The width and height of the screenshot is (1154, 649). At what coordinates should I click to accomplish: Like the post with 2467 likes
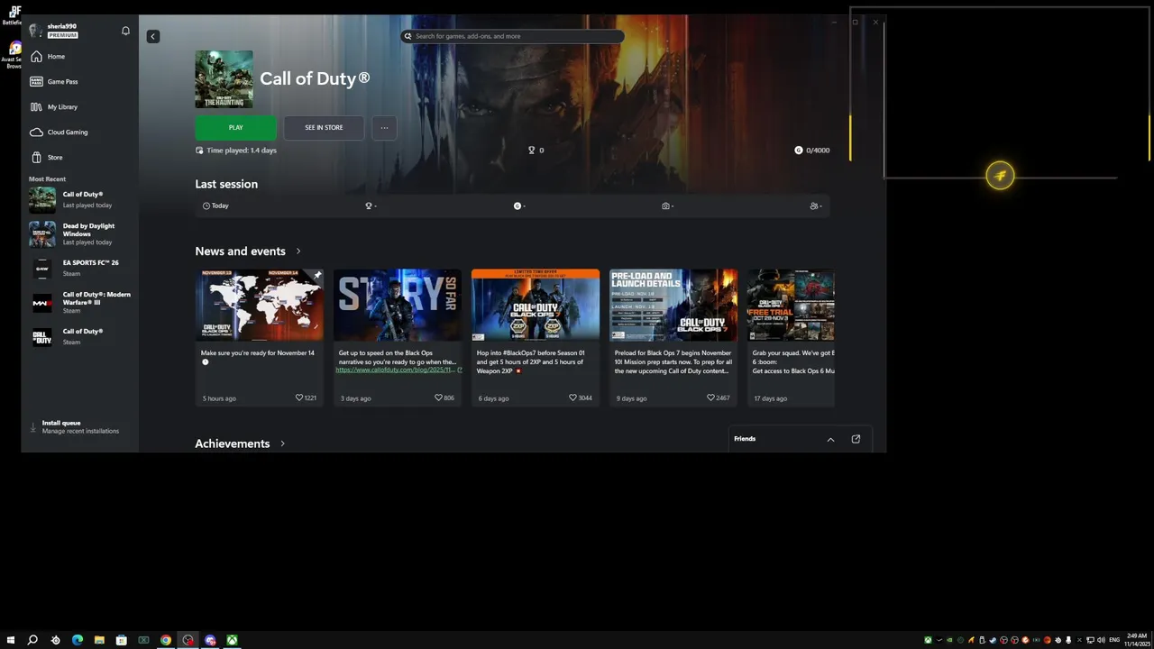[x=710, y=398]
